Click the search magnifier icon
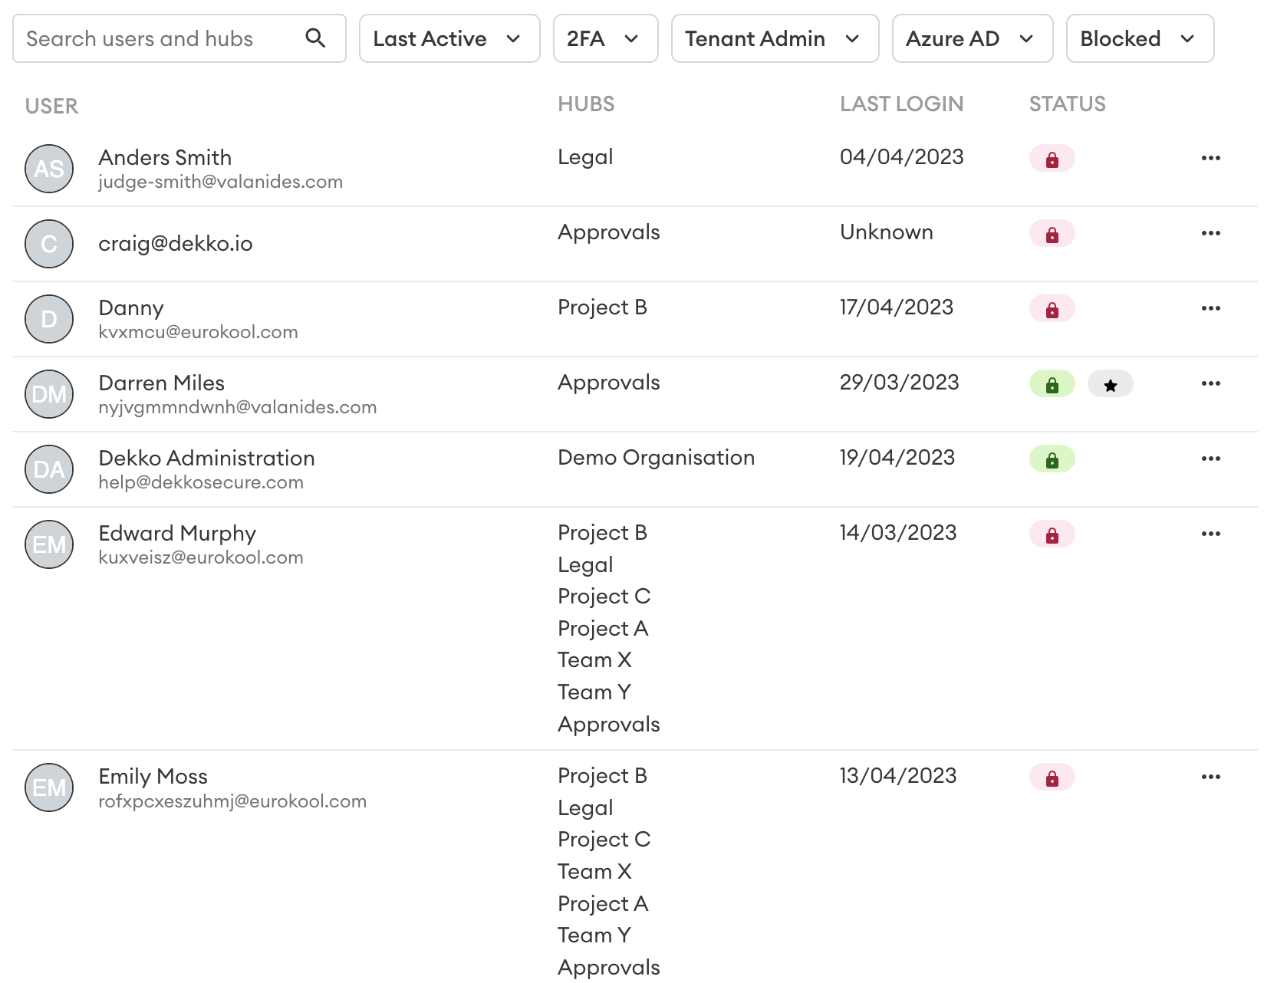Viewport: 1264px width, 983px height. pos(315,38)
